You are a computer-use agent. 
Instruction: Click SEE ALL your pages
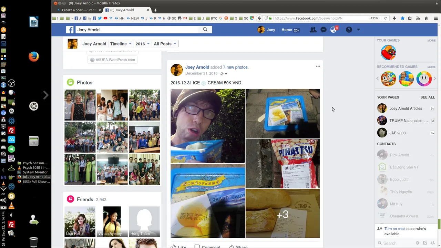point(428,97)
